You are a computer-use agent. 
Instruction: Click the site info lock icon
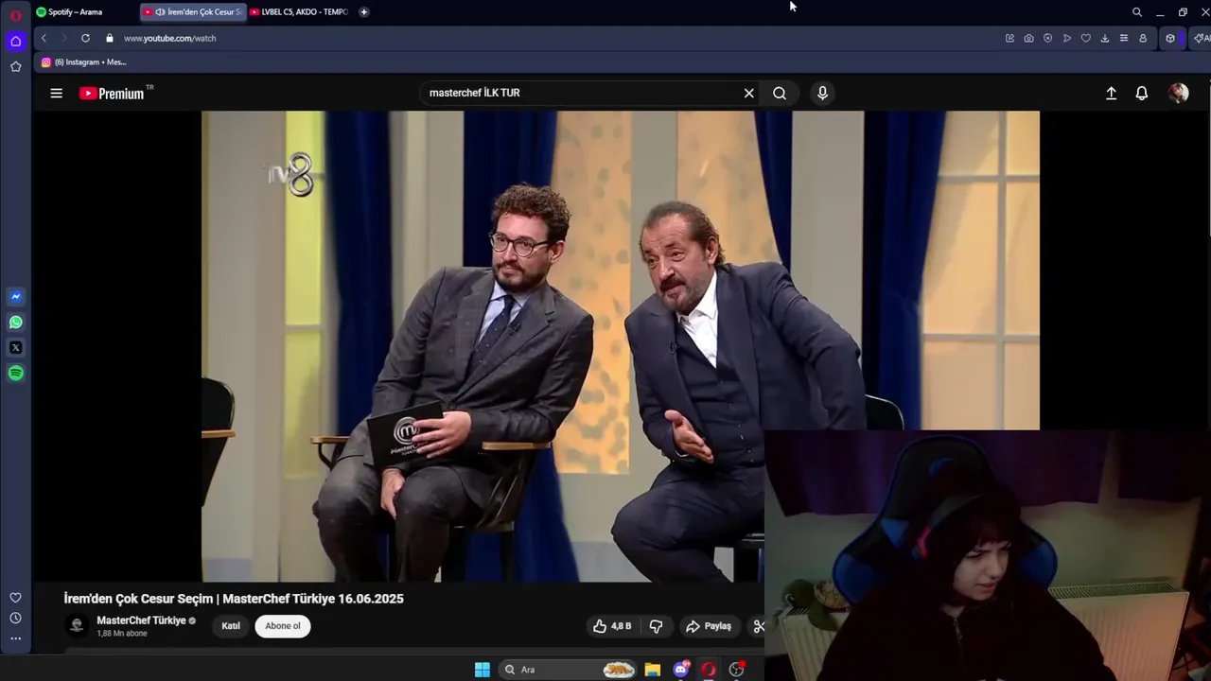click(x=110, y=38)
